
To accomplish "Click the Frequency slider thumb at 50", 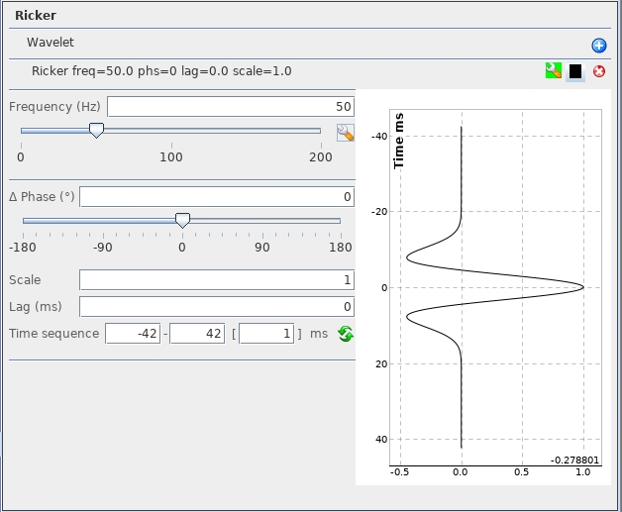I will (96, 130).
